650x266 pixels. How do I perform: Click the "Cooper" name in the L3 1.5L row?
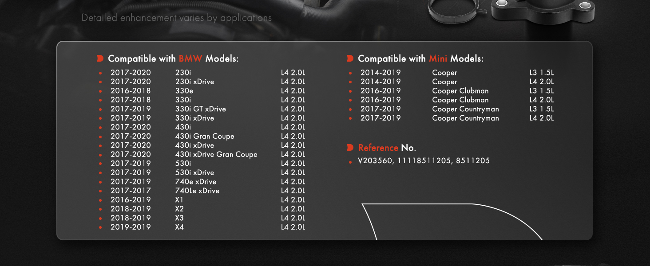444,73
